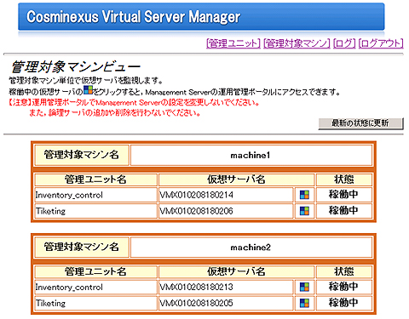Image resolution: width=409 pixels, height=319 pixels.
Task: Click 管理ユニット名 header in machine1 table
Action: click(x=95, y=179)
